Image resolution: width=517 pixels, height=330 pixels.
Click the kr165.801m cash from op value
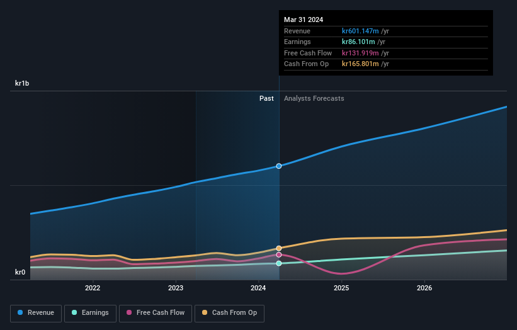(x=360, y=64)
